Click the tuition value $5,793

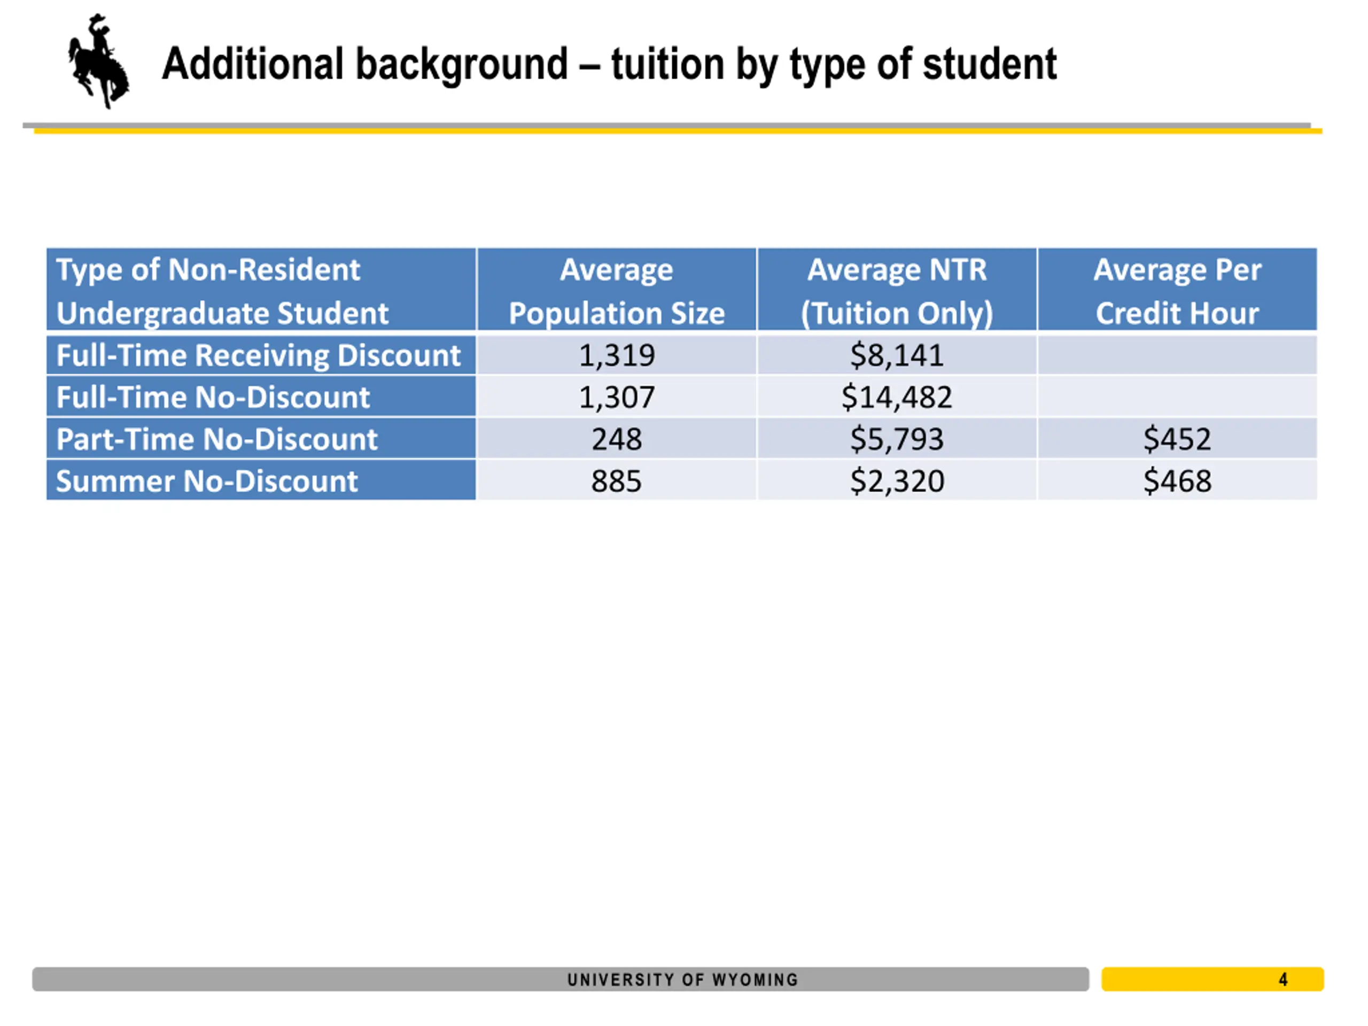coord(897,439)
